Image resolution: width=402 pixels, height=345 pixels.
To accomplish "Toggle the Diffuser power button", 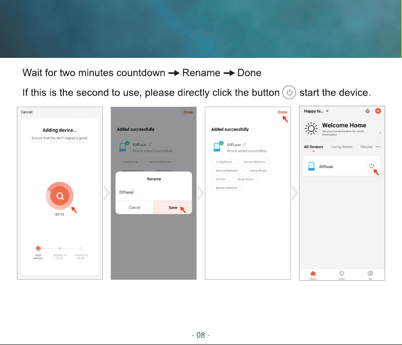I will 371,166.
